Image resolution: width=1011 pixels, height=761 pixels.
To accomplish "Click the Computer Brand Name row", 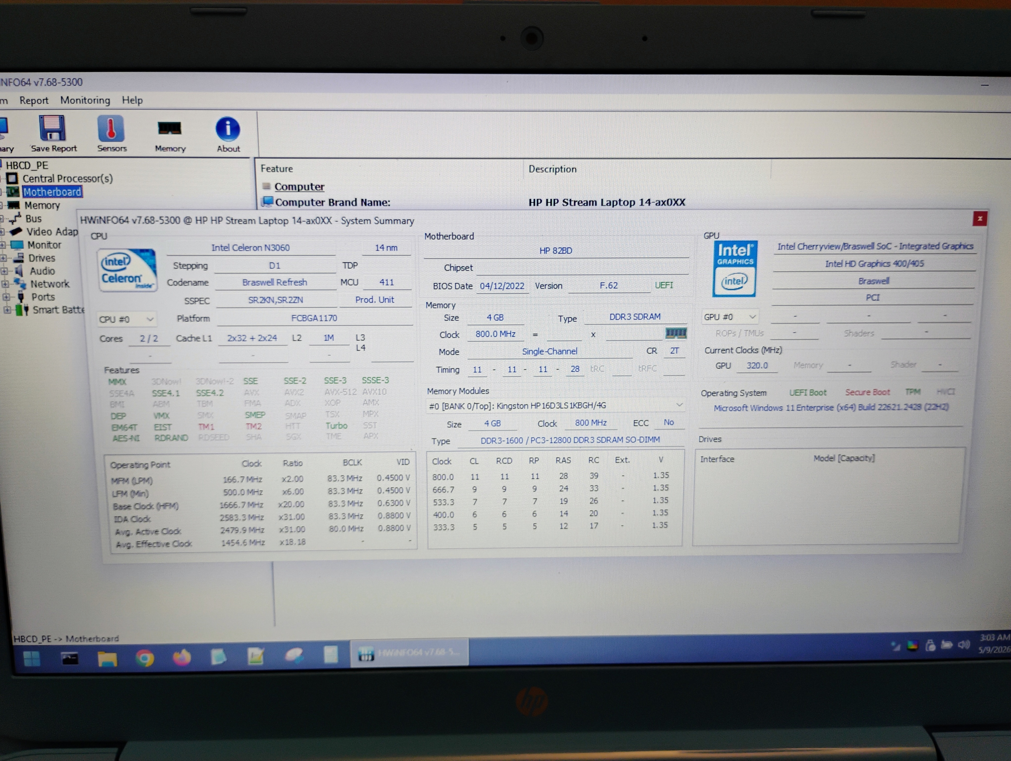I will tap(473, 202).
